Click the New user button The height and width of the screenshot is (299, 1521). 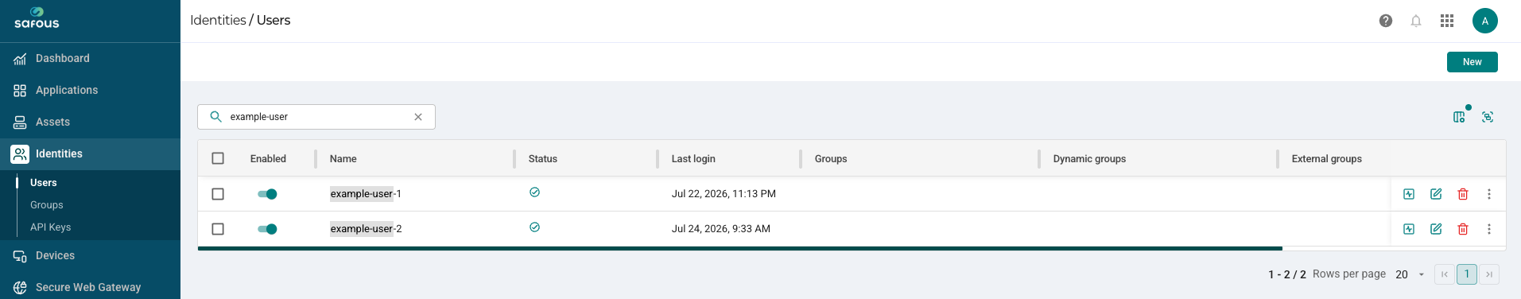tap(1472, 62)
